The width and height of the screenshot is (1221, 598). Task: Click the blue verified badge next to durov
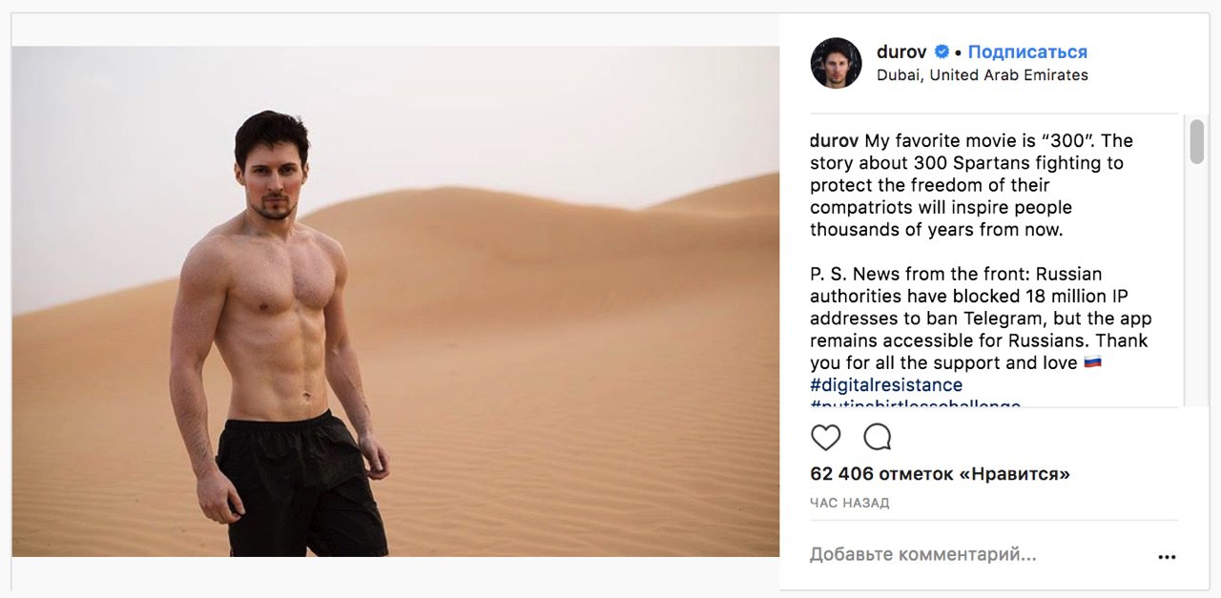point(942,52)
